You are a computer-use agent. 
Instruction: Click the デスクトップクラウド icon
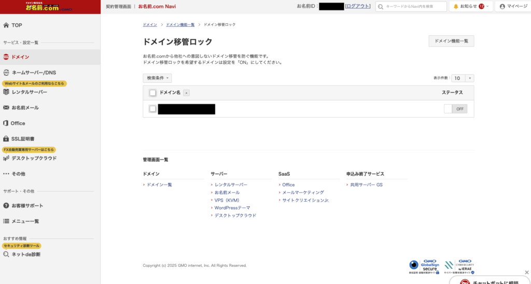pyautogui.click(x=6, y=158)
